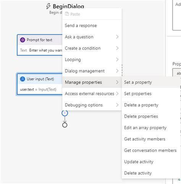The width and height of the screenshot is (181, 184).
Task: Expand Dialog management submenu arrow
Action: 117,71
